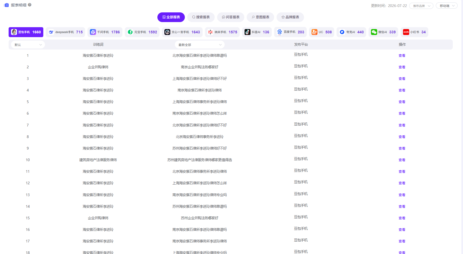Select the 抖音AI 136 platform tab

tap(257, 32)
